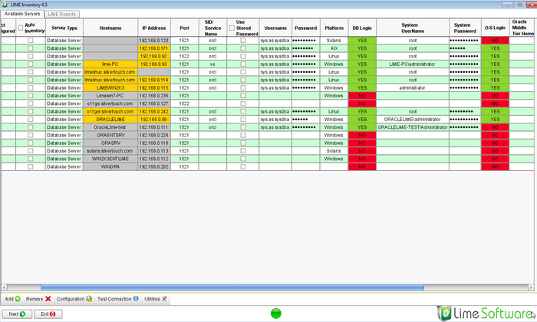Click the LIME Inventory title bar icon
Image resolution: width=537 pixels, height=322 pixels.
click(x=5, y=5)
